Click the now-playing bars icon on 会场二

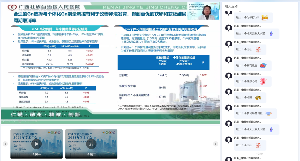[91, 144]
